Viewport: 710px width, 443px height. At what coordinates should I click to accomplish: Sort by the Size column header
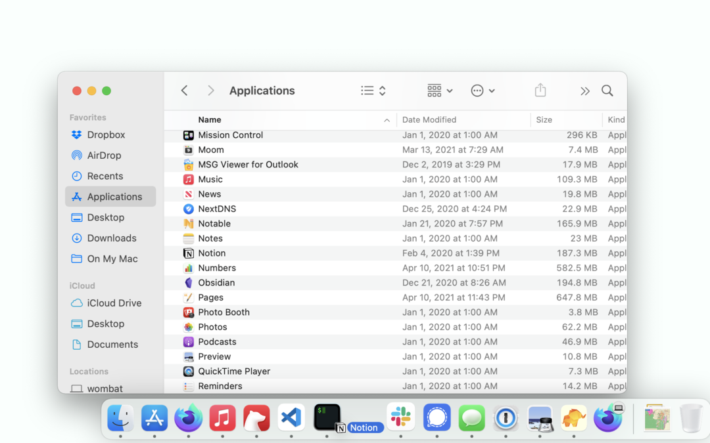(544, 120)
